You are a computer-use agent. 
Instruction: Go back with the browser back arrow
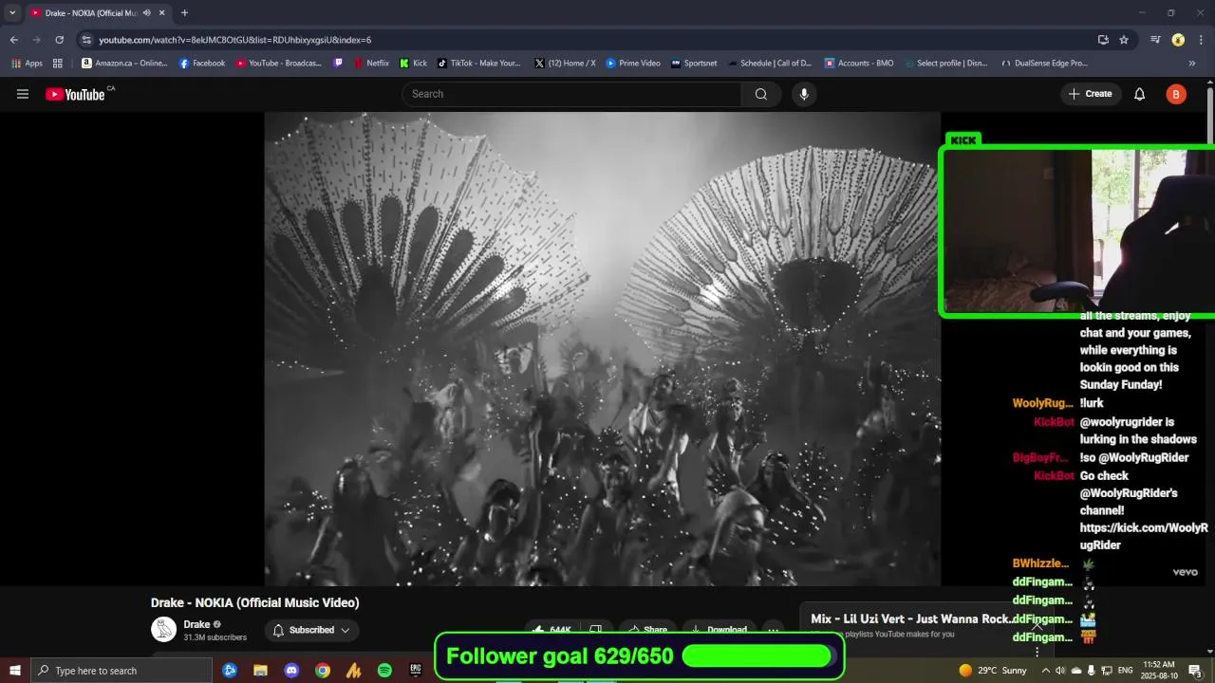point(13,40)
